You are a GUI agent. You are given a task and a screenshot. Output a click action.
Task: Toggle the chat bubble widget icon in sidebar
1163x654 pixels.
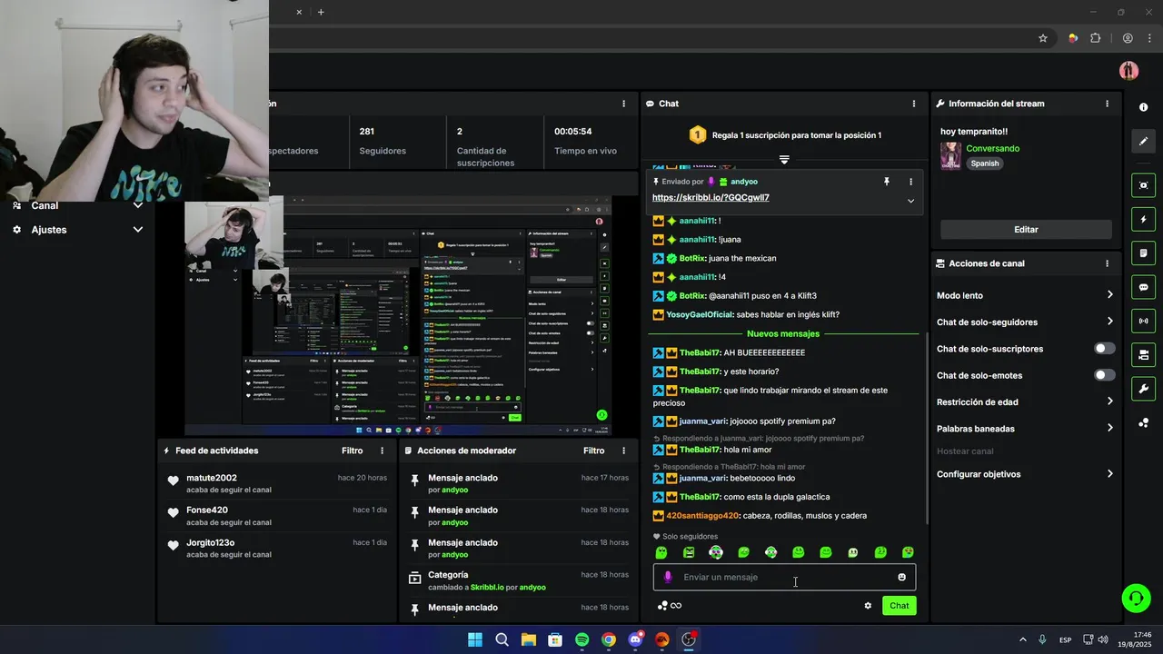[1143, 287]
